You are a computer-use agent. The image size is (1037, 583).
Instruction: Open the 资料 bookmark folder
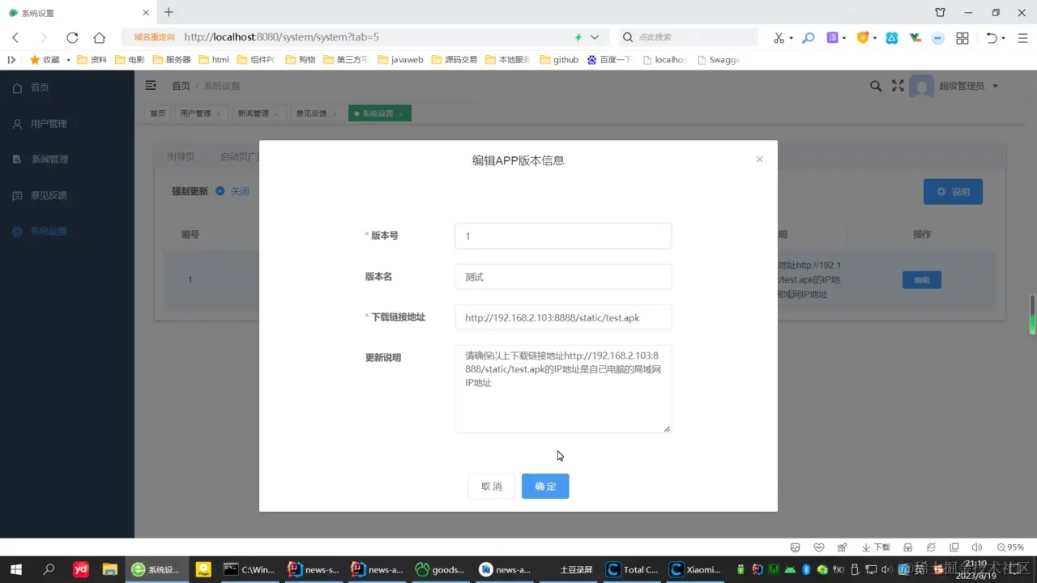coord(92,60)
